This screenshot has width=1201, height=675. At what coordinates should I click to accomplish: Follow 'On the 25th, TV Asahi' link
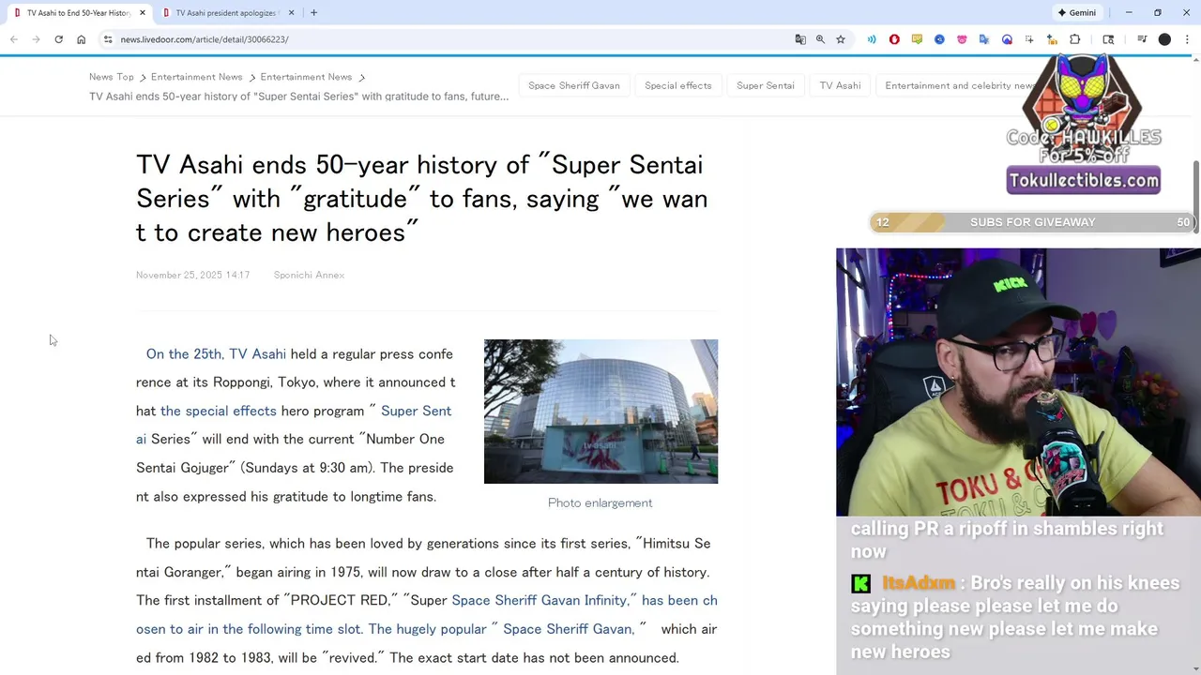[216, 354]
